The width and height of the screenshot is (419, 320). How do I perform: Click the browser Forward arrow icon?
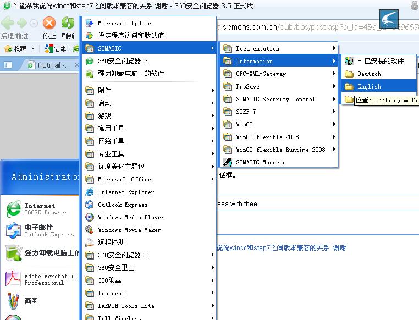(x=22, y=23)
